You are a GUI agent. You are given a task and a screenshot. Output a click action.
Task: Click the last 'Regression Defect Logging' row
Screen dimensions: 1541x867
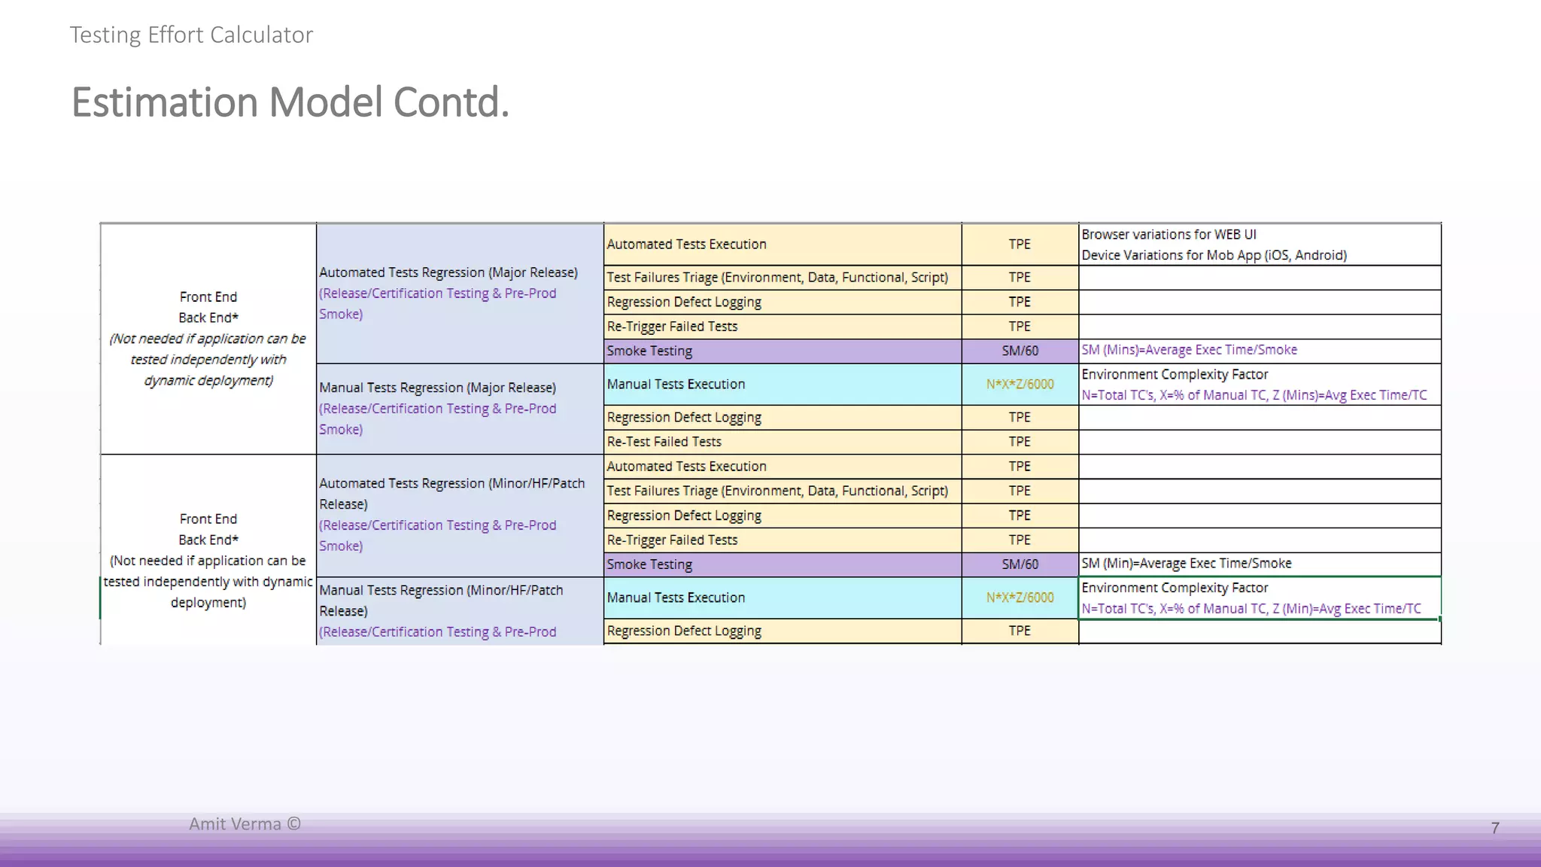click(782, 631)
